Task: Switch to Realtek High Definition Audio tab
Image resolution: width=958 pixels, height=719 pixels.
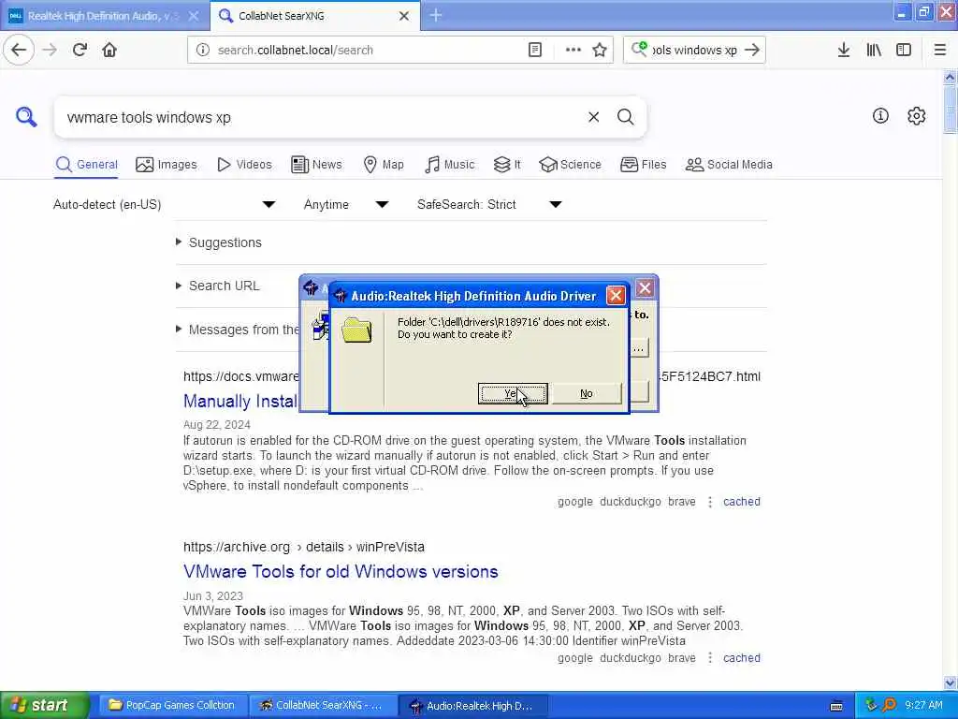Action: point(103,16)
